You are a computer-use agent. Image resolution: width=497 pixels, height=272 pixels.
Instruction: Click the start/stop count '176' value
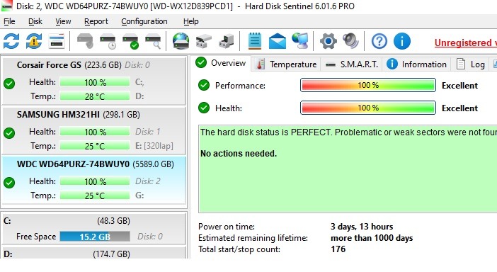(x=338, y=249)
